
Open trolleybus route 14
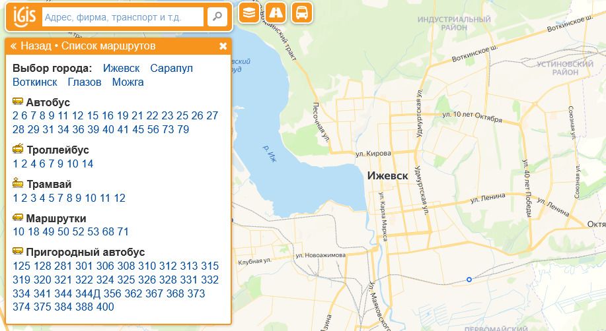point(88,164)
